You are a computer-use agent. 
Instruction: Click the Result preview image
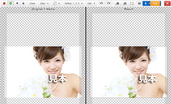coord(129,72)
